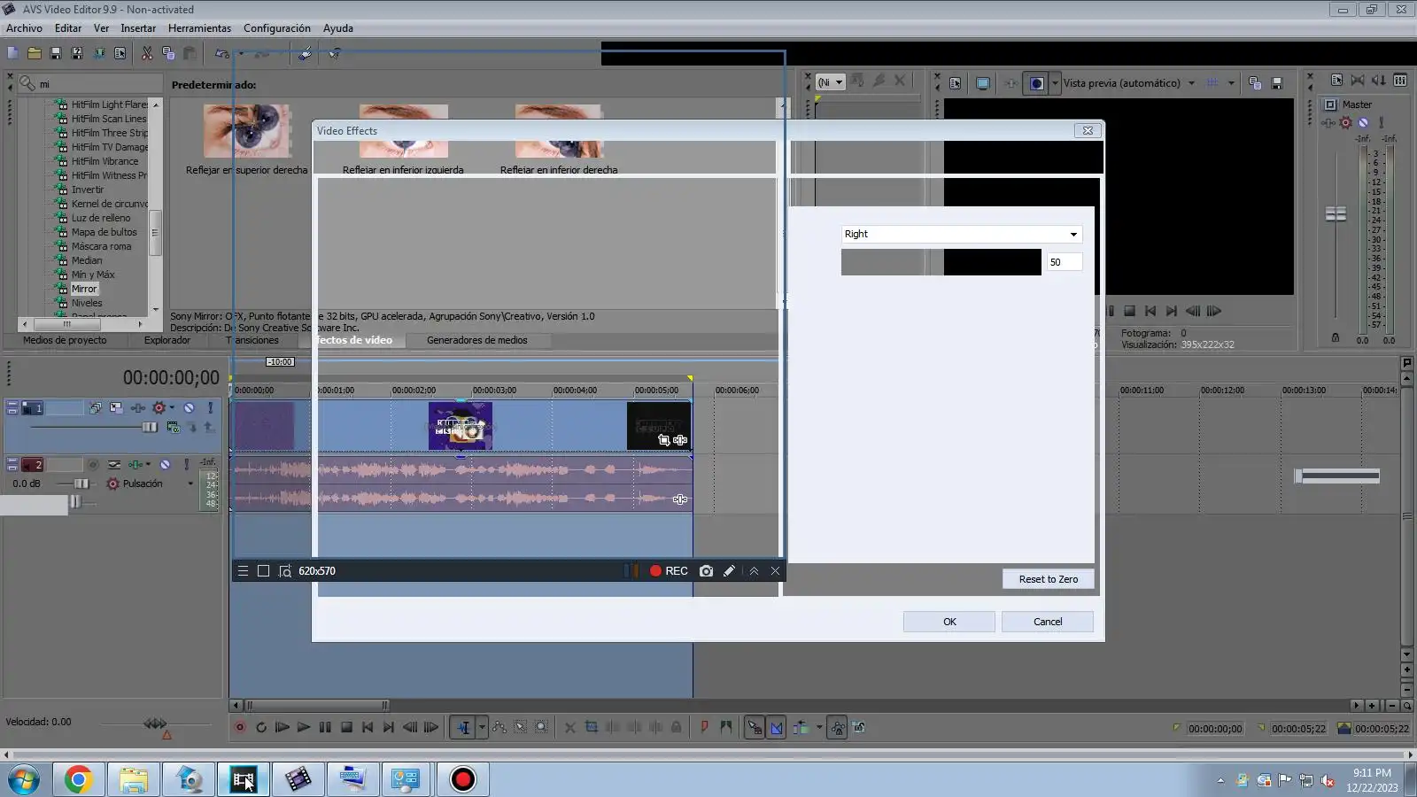This screenshot has width=1417, height=797.
Task: Select the Normal Edit tool in timeline toolbar
Action: tap(463, 727)
